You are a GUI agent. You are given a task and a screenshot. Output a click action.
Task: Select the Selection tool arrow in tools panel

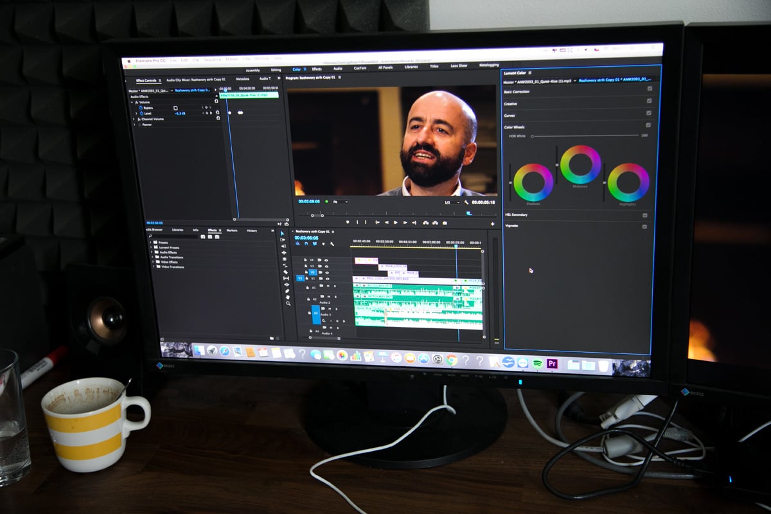coord(283,233)
